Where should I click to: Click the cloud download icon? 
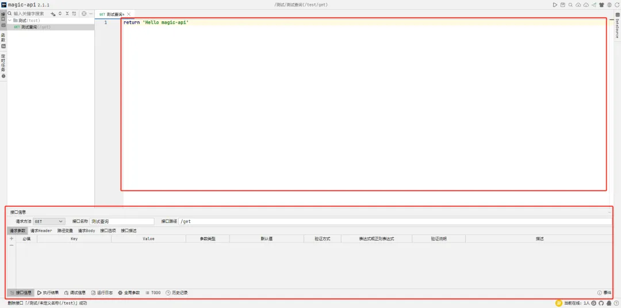tap(586, 5)
